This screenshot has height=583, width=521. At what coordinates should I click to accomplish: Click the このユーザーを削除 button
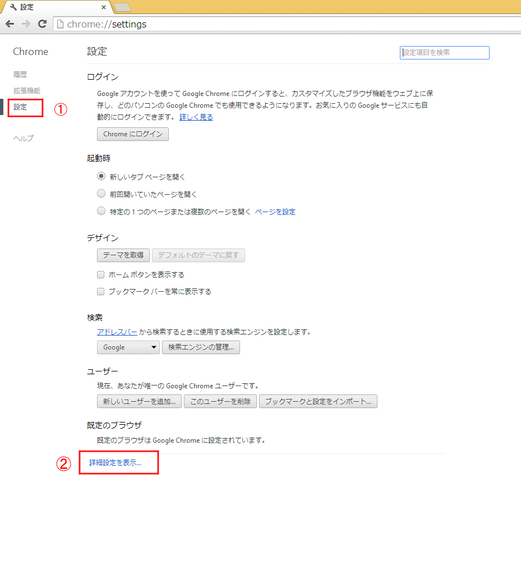tap(220, 402)
